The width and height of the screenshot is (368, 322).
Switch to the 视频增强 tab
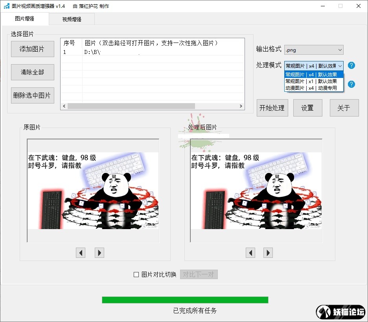[72, 19]
